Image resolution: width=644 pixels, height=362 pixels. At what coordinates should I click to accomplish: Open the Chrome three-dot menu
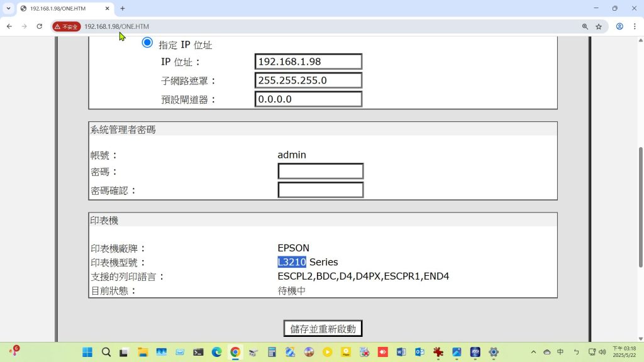click(634, 26)
